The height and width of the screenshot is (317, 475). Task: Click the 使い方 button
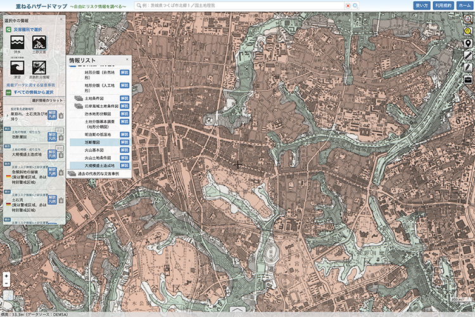coord(422,5)
